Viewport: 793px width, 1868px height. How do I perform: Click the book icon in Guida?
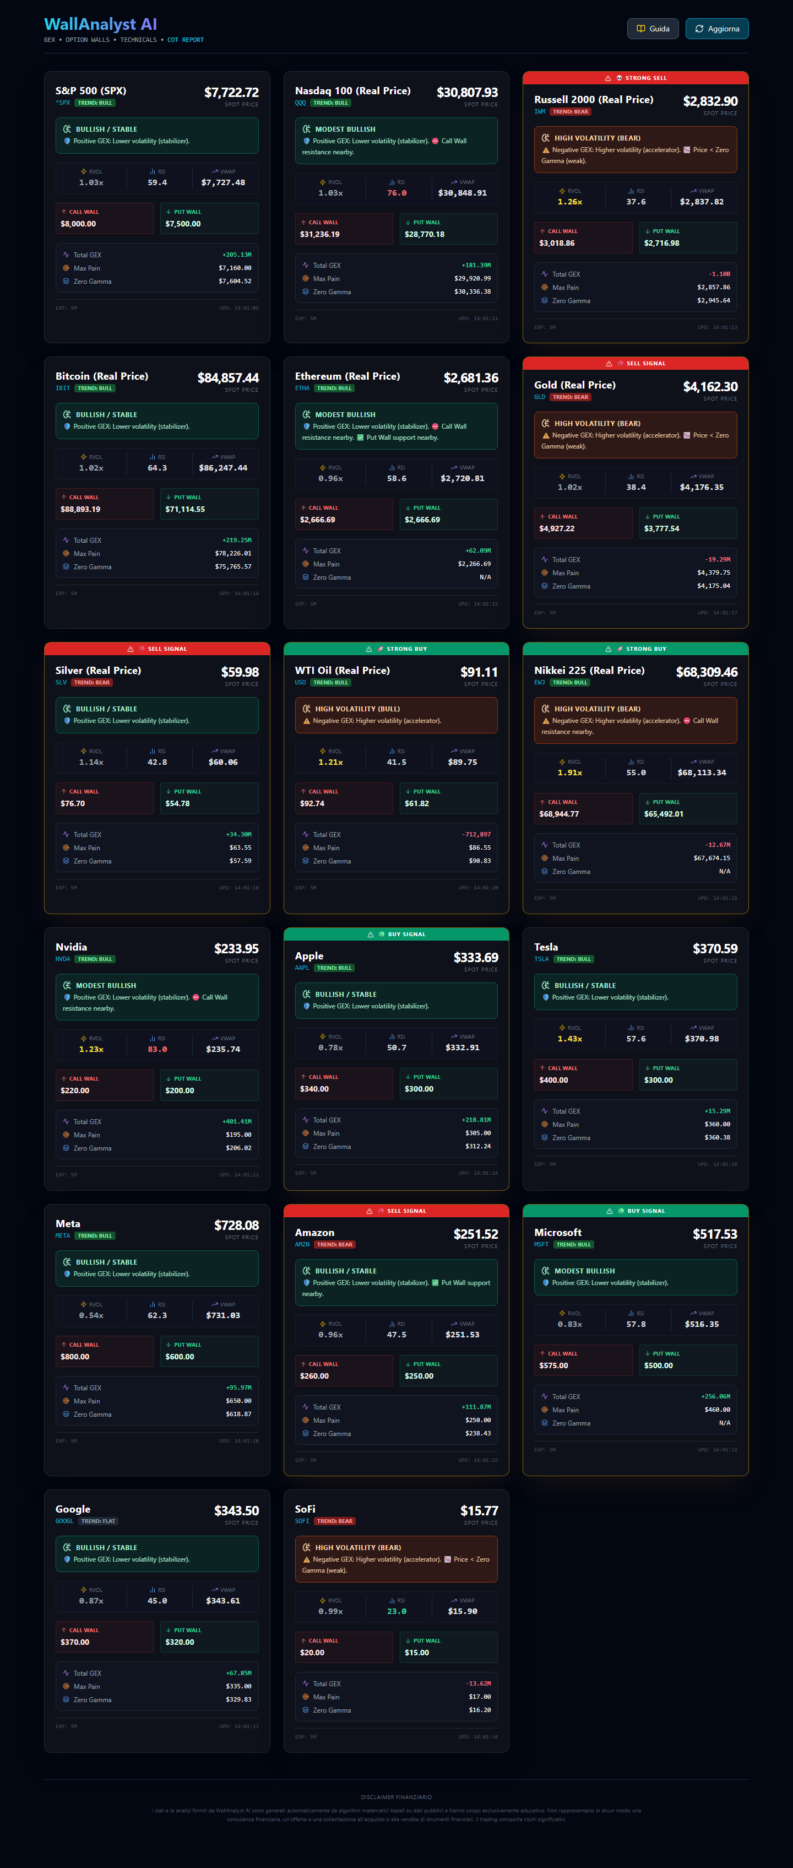641,28
